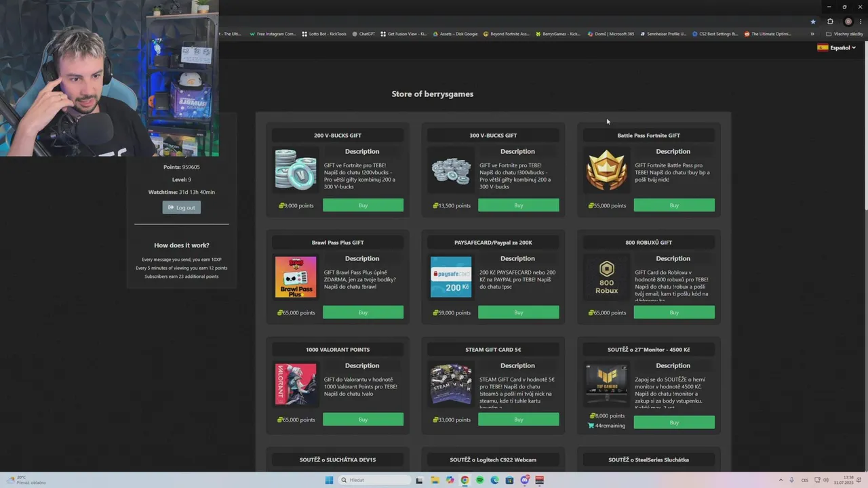868x488 pixels.
Task: Buy the Battle Pass Fortnite GIFT
Action: [x=674, y=205]
